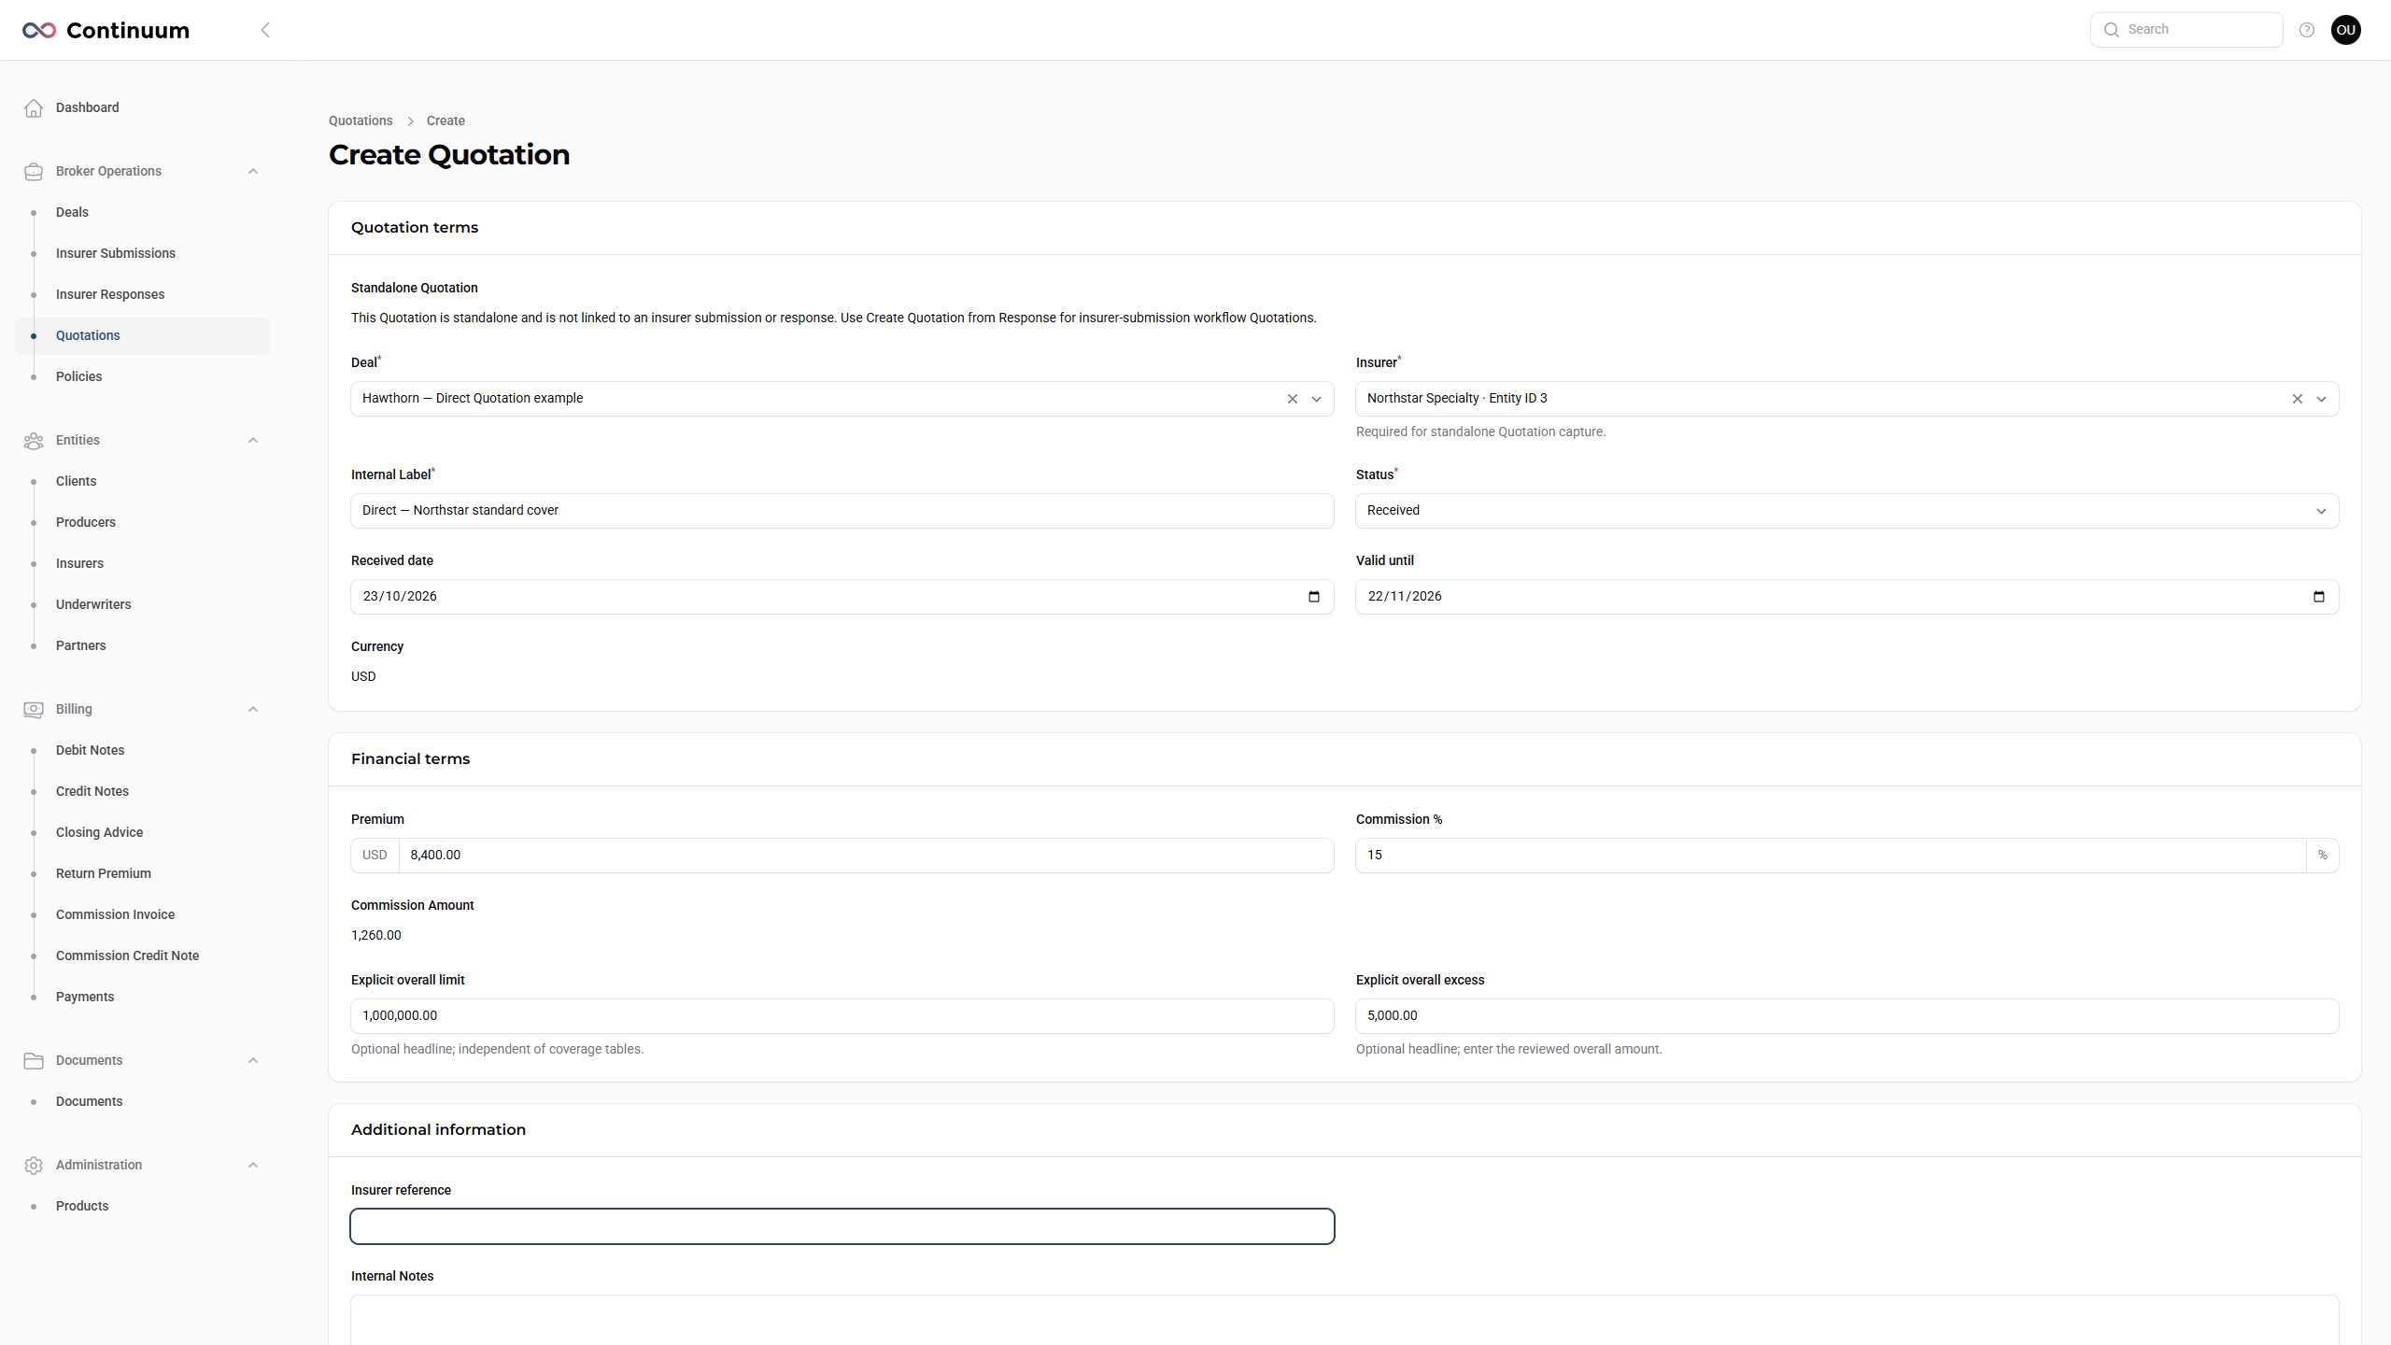Open the Received date calendar picker
This screenshot has width=2391, height=1345.
[x=1314, y=597]
